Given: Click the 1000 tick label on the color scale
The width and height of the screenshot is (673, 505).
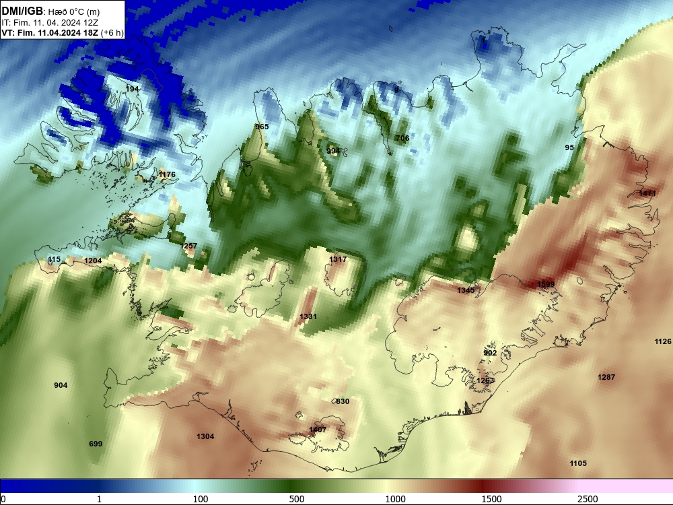Looking at the screenshot, I should click(x=395, y=499).
